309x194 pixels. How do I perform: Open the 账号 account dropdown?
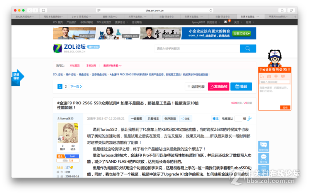(250, 22)
